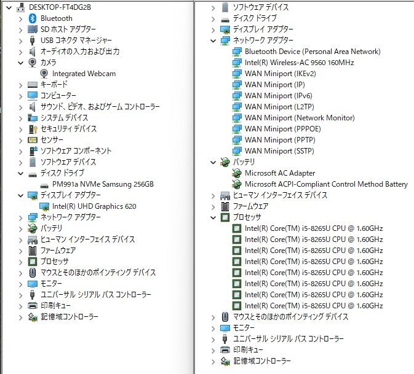
Task: Expand the オーディオの入力および出力 category
Action: [x=20, y=52]
